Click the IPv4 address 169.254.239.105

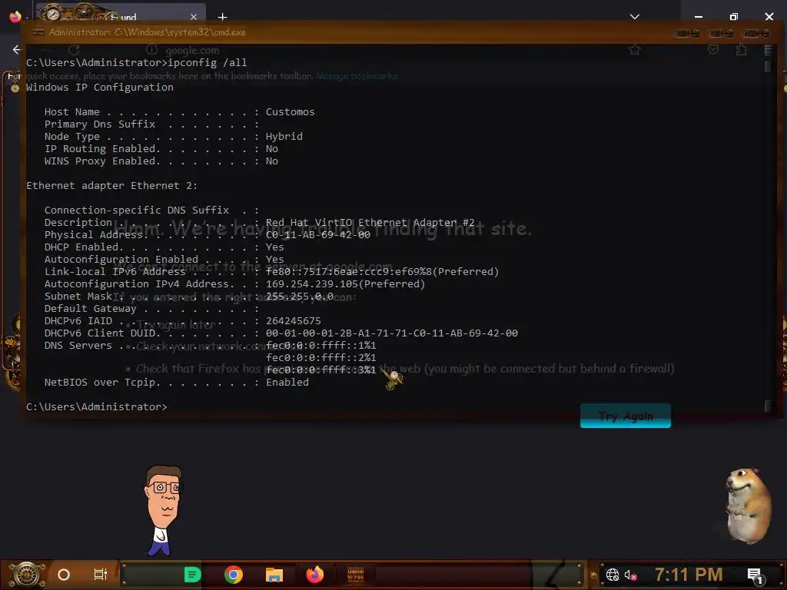tap(312, 284)
